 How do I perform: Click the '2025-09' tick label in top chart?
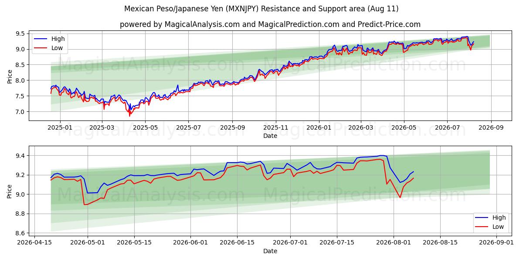click(232, 128)
